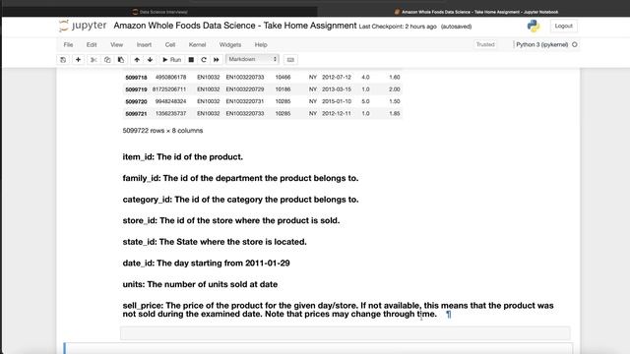Click the Logout button
The width and height of the screenshot is (630, 354).
point(563,26)
